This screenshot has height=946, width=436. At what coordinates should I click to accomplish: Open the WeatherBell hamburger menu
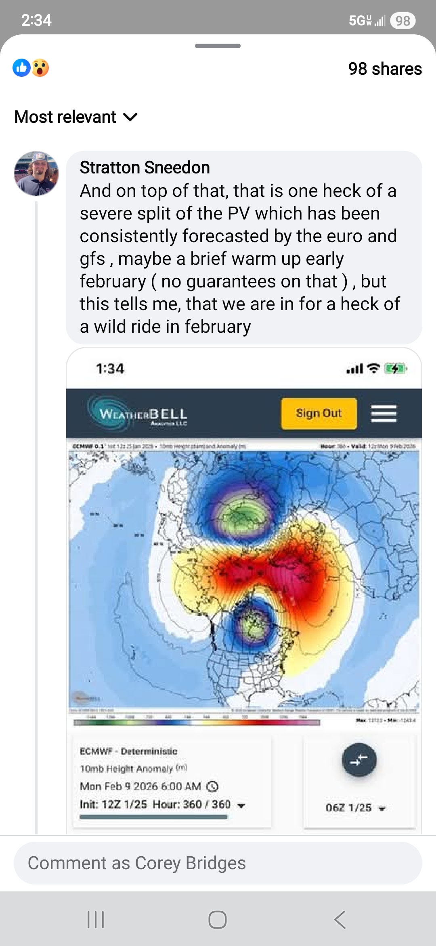(x=384, y=414)
